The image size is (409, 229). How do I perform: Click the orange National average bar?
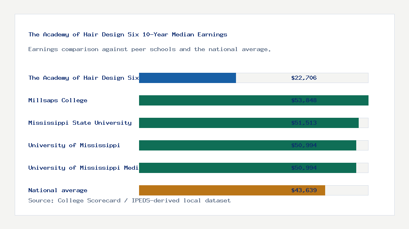point(232,191)
